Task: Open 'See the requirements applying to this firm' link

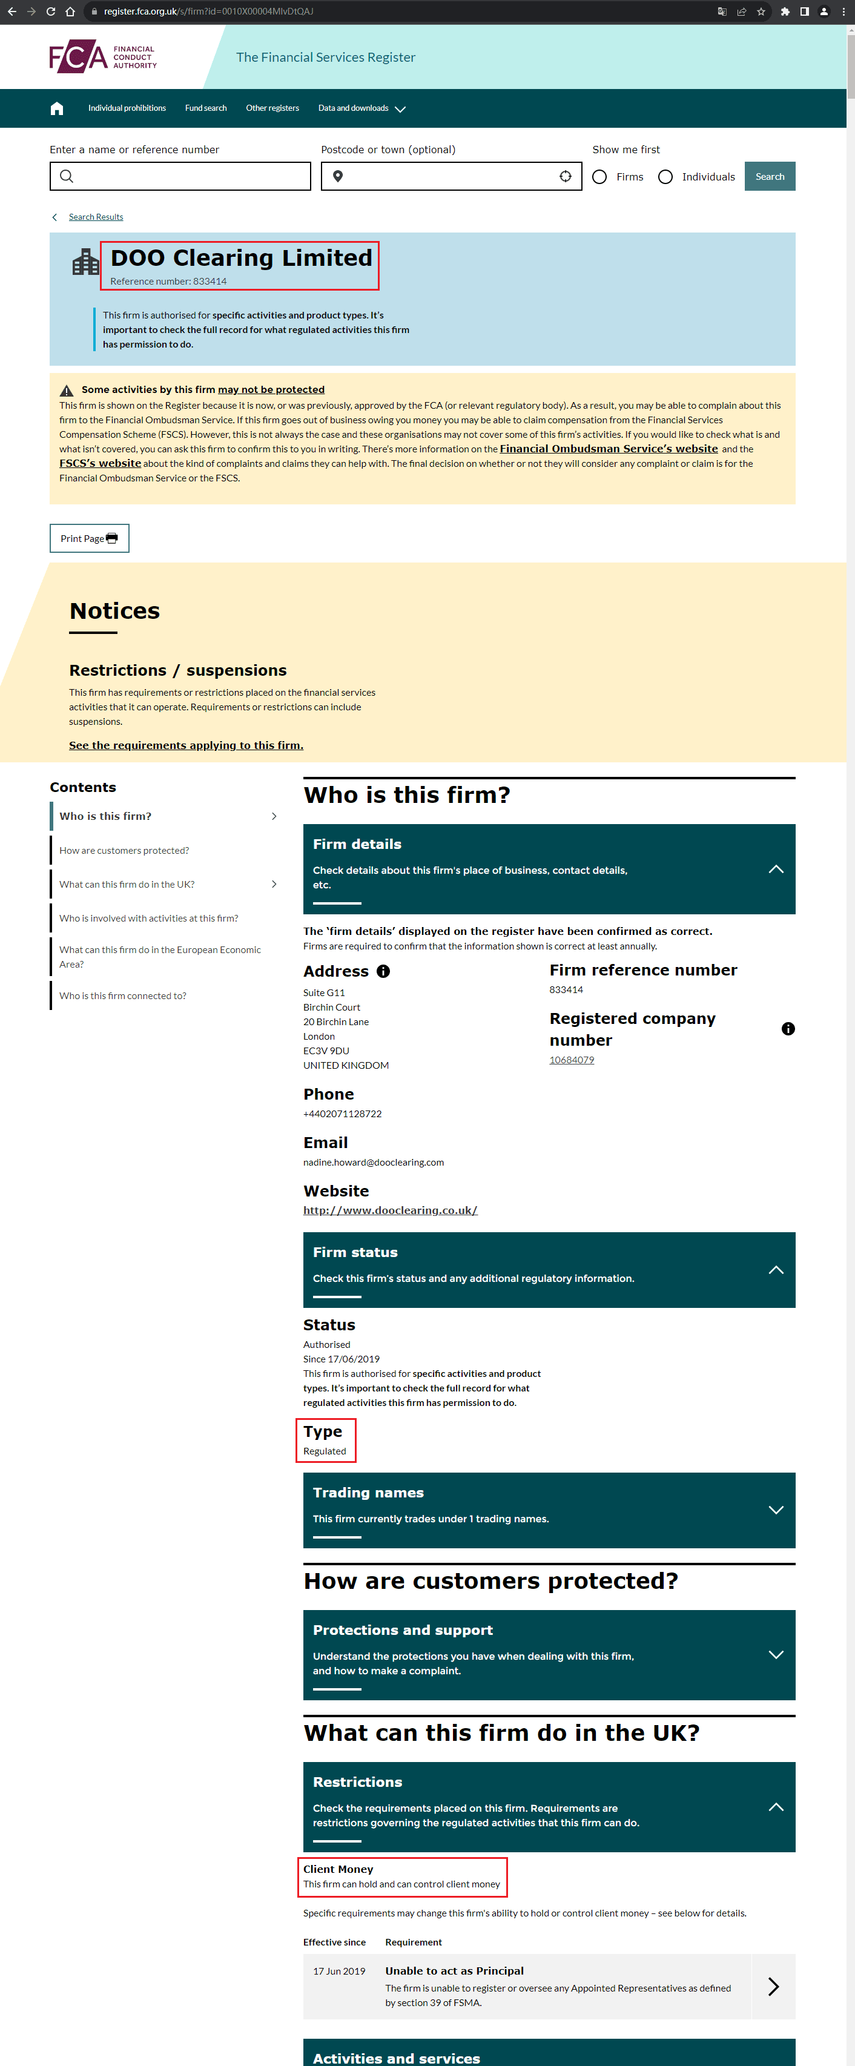Action: point(186,745)
